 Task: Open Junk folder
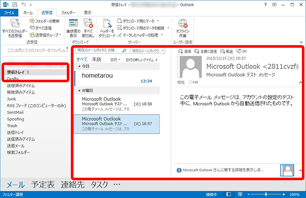[x=12, y=99]
